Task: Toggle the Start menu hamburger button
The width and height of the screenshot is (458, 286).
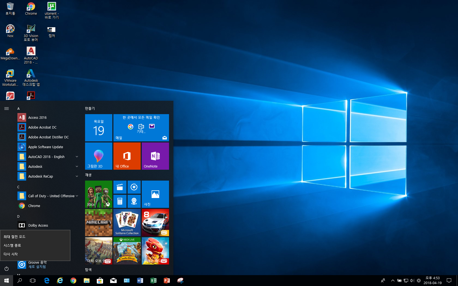Action: click(x=7, y=108)
